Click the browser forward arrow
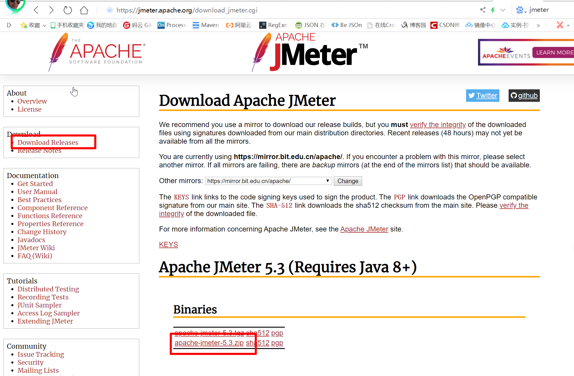The image size is (574, 376). point(51,10)
